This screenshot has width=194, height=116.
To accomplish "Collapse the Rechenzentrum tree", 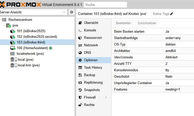I will click(1, 20).
